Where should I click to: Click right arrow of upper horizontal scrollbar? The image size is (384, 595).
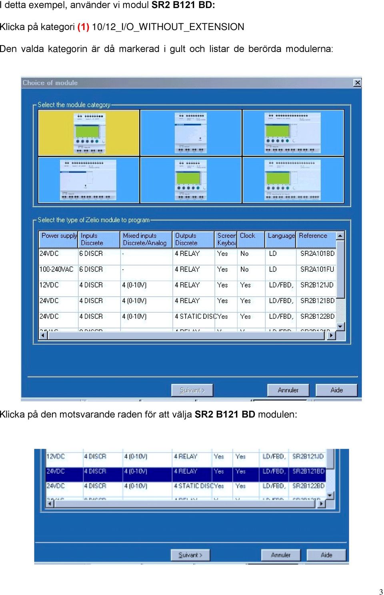click(x=331, y=336)
